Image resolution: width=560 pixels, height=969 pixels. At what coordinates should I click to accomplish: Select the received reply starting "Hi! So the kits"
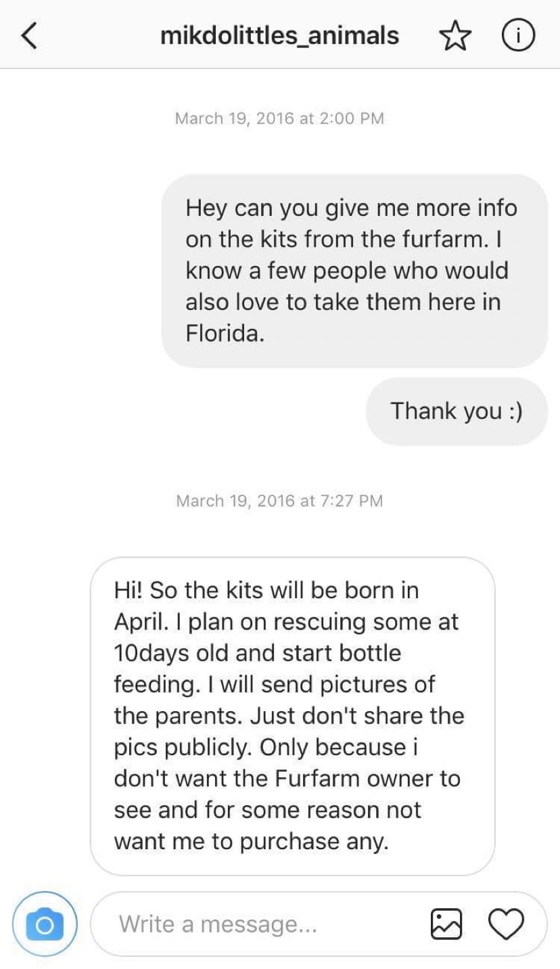click(x=292, y=715)
